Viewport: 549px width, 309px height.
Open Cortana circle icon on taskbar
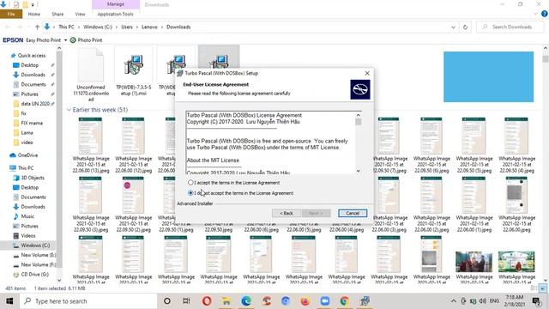(x=167, y=301)
